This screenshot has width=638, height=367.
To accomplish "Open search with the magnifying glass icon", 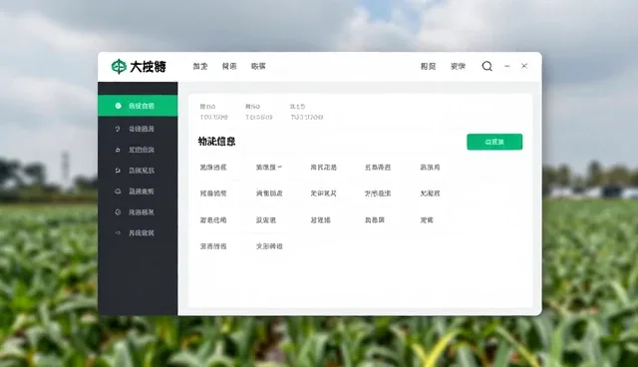I will [487, 67].
